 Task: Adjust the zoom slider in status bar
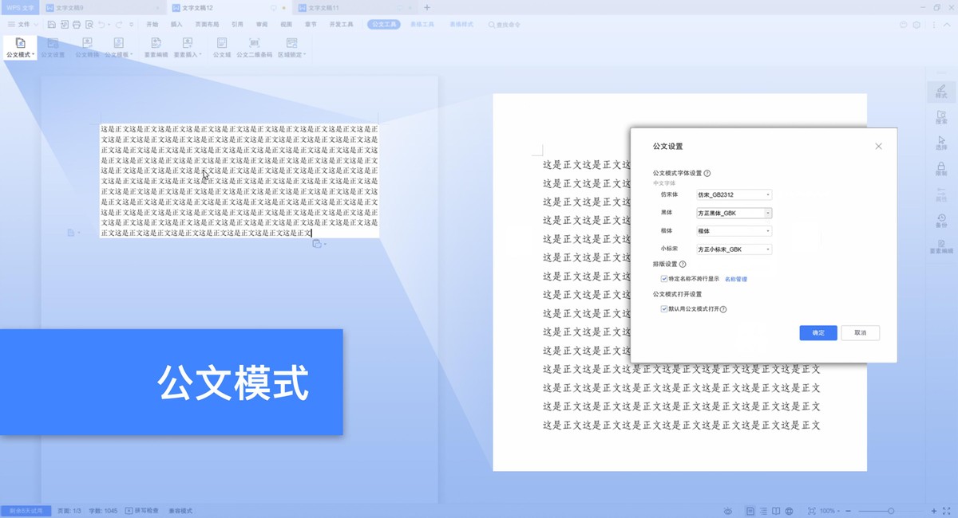(891, 511)
